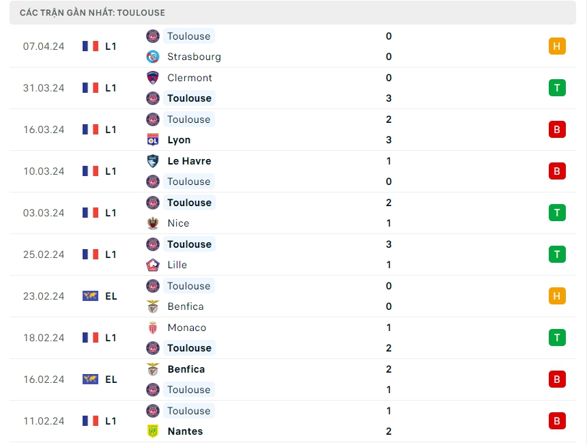Open the Benfica link in 16.02.24 match

coord(186,369)
